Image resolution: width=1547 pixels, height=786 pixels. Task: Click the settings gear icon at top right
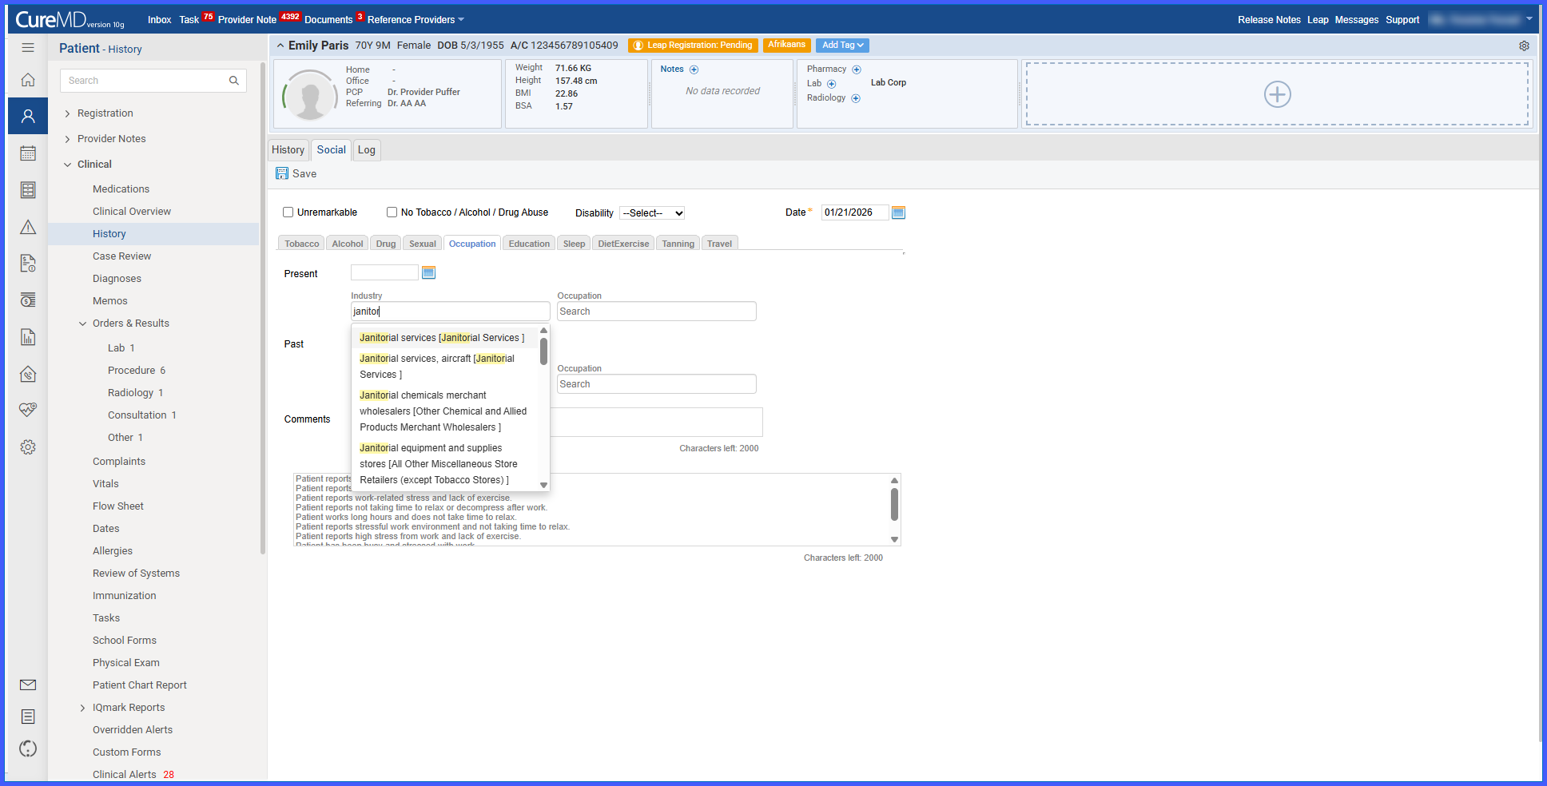(x=1524, y=46)
